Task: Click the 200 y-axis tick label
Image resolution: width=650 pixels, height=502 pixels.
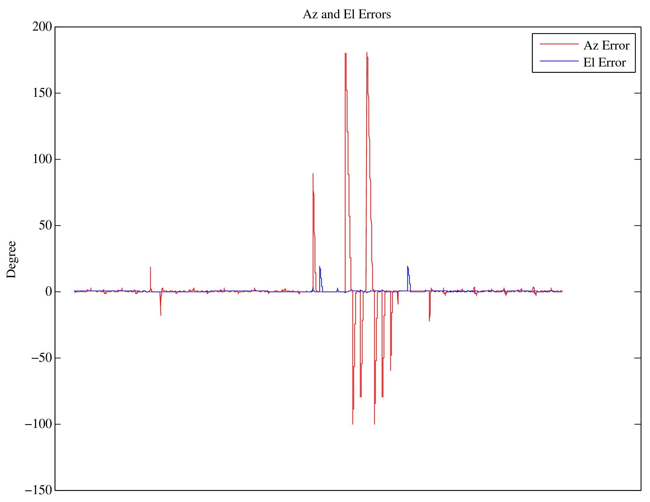Action: pyautogui.click(x=42, y=27)
